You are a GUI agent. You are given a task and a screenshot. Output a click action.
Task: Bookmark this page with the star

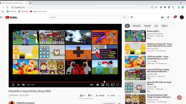pyautogui.click(x=156, y=7)
